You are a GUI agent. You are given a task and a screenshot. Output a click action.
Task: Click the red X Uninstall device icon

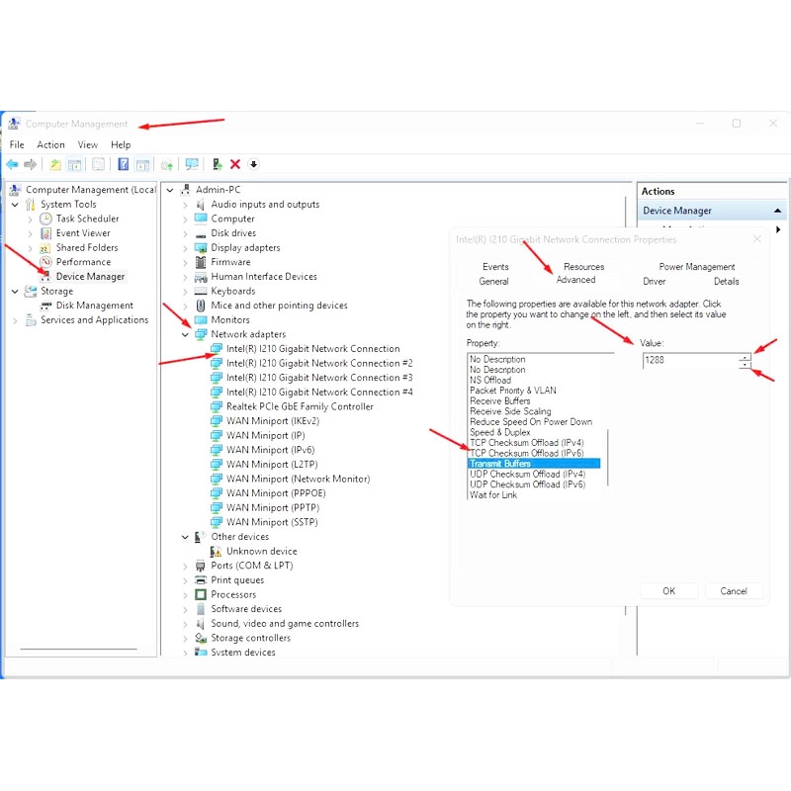coord(235,164)
